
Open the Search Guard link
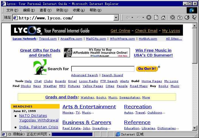pyautogui.click(x=112, y=75)
